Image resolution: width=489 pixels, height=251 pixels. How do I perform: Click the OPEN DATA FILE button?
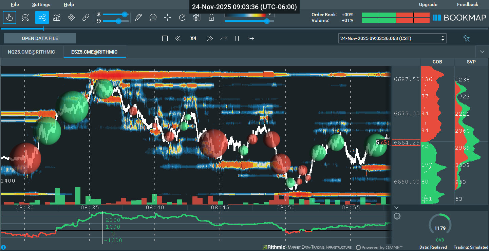tap(40, 38)
